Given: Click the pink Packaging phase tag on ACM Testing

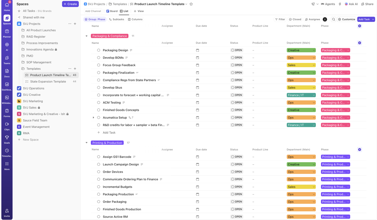Looking at the screenshot, I should point(335,103).
